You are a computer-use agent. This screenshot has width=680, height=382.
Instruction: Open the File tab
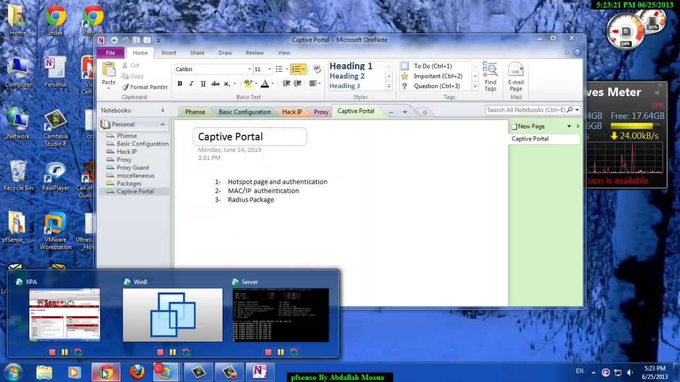click(110, 53)
